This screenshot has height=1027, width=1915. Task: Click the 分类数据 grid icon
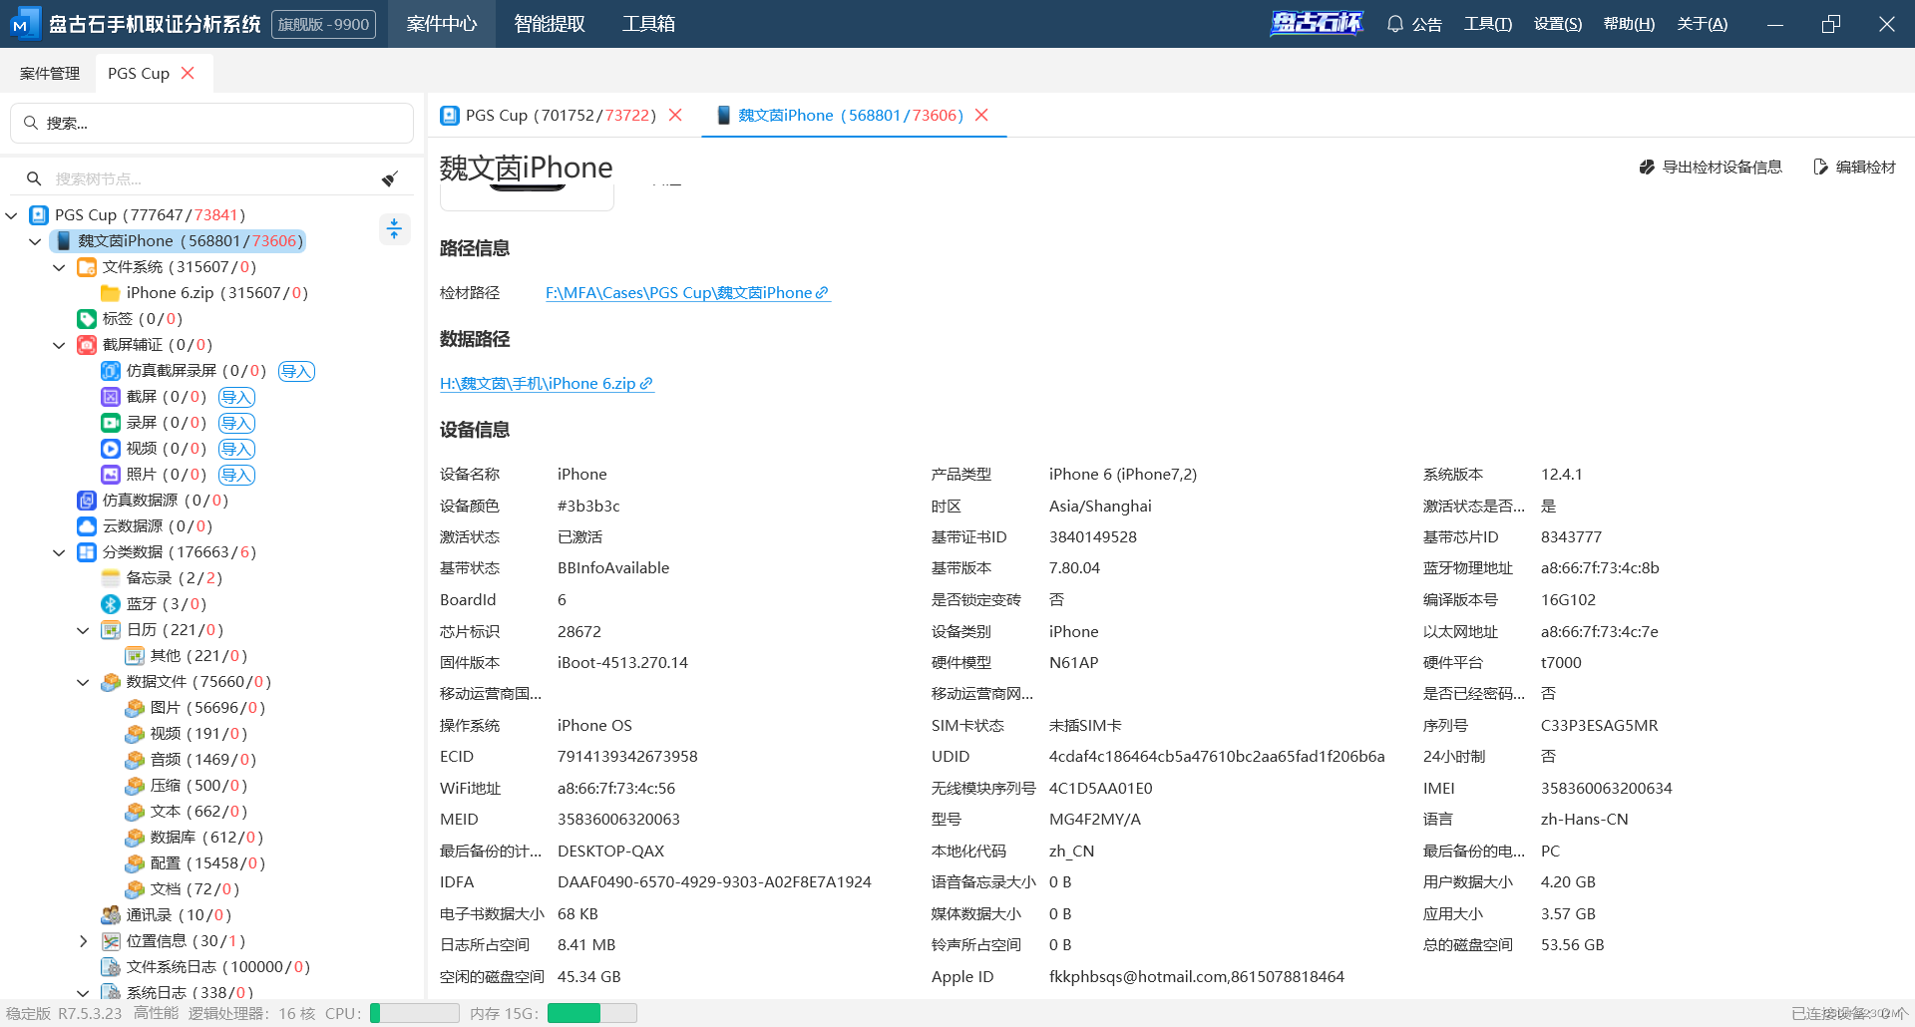87,552
